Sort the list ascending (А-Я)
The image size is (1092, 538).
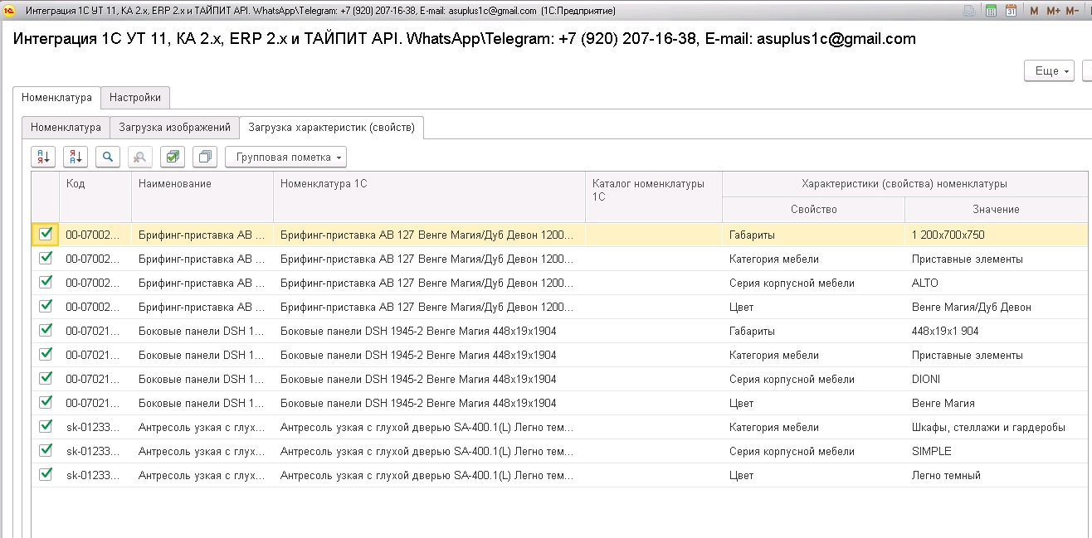click(43, 157)
